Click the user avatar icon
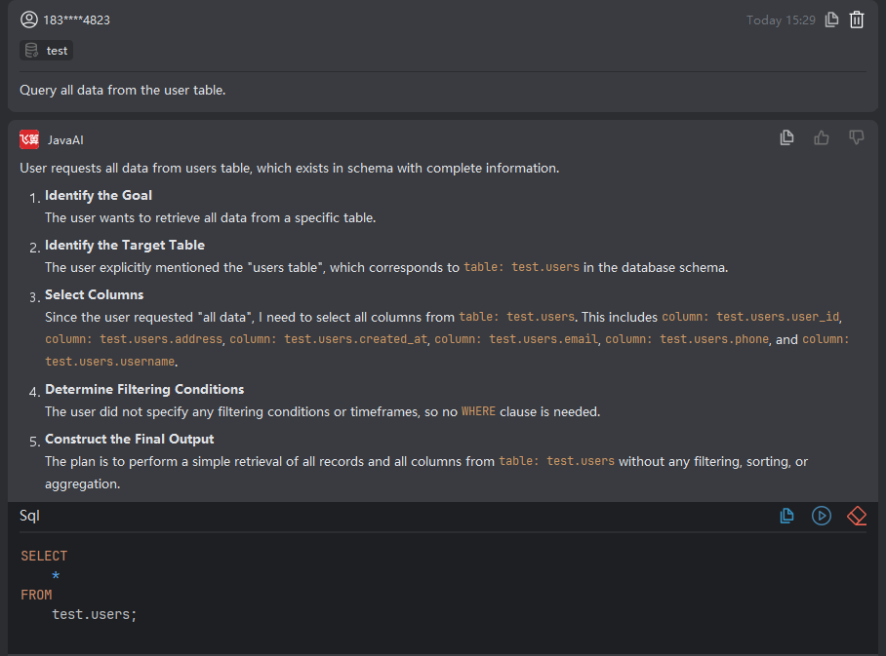Image resolution: width=886 pixels, height=656 pixels. pyautogui.click(x=28, y=19)
